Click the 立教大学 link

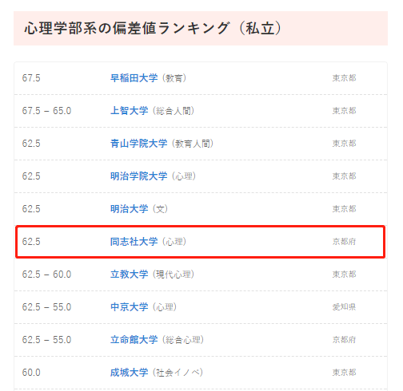pyautogui.click(x=129, y=274)
